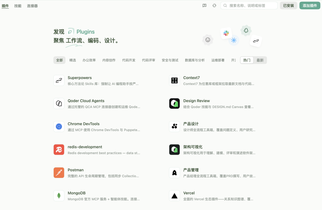Open the Postman plugin title
322x210 pixels.
click(x=75, y=170)
